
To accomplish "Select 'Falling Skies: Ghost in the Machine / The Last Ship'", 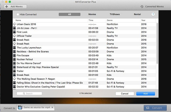I will coord(84,83).
